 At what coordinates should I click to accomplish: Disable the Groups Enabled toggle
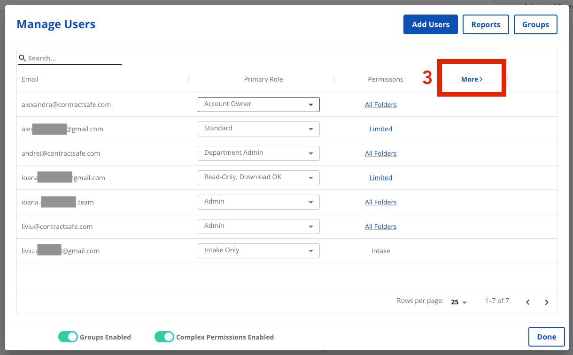coord(68,337)
